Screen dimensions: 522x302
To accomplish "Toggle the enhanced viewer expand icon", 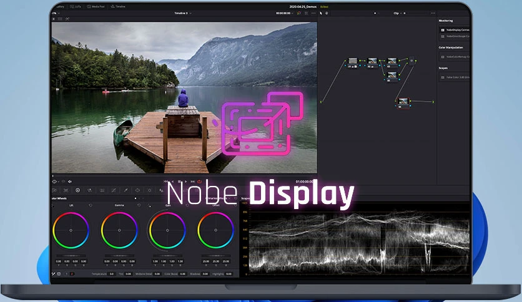I will (307, 13).
